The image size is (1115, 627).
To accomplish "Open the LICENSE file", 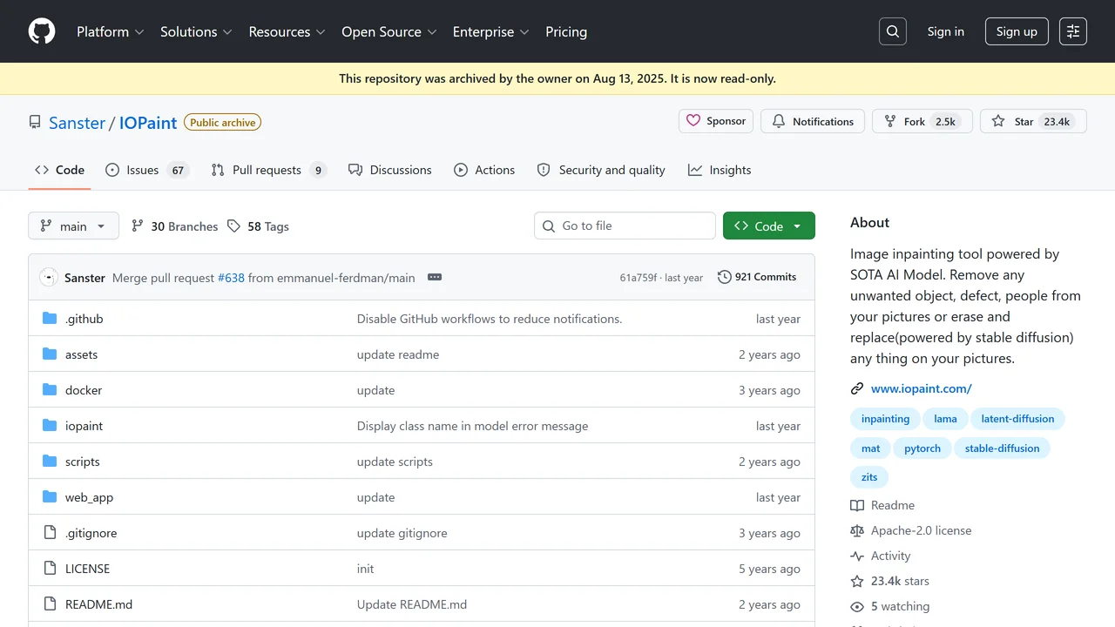I will [88, 569].
